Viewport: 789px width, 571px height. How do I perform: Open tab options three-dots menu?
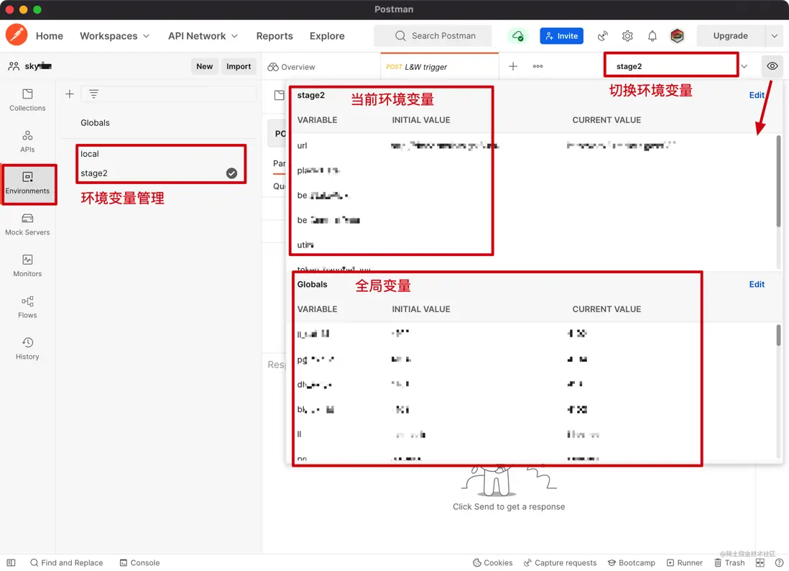[537, 66]
